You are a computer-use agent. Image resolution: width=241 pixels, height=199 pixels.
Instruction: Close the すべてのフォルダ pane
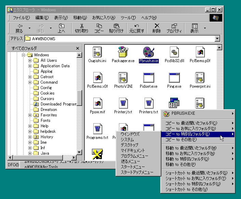(x=78, y=48)
